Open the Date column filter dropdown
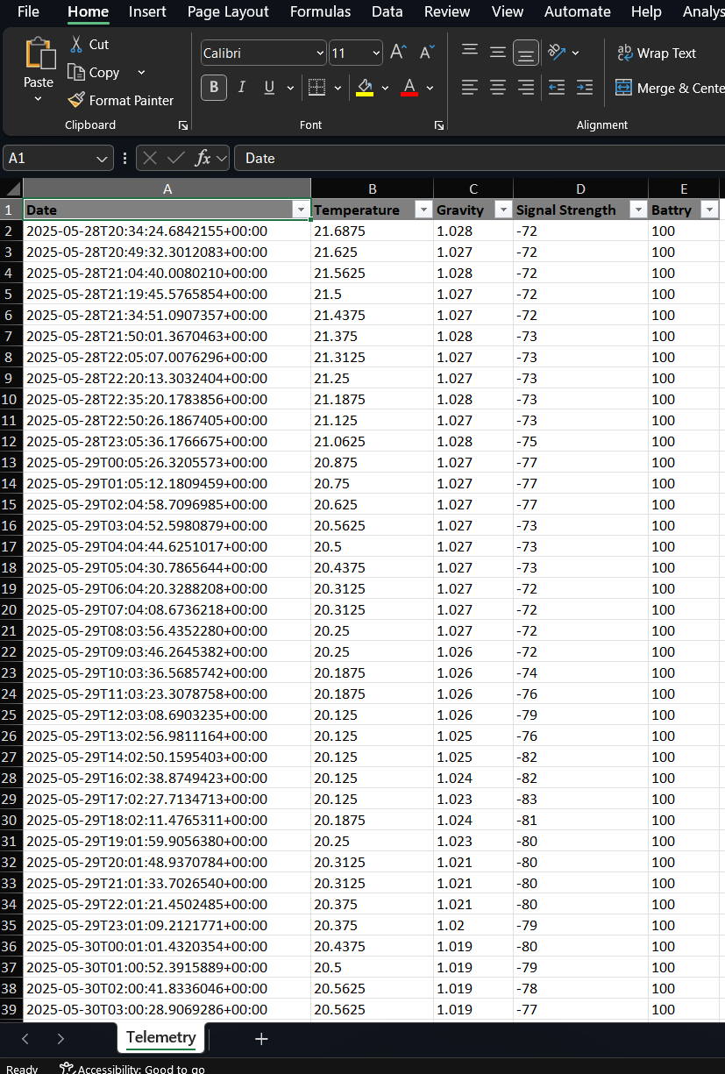This screenshot has width=725, height=1074. [301, 210]
